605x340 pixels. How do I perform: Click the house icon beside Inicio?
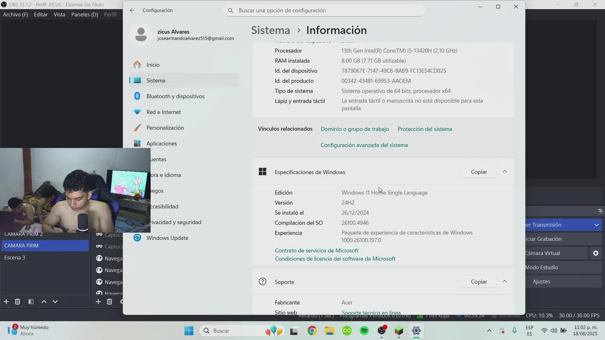pos(137,65)
